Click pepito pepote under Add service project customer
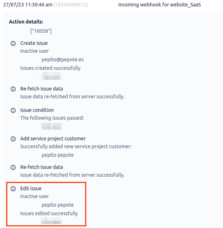 tap(58, 155)
